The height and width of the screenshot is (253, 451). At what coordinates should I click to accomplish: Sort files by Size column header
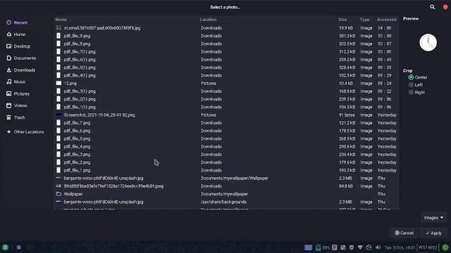click(x=342, y=20)
